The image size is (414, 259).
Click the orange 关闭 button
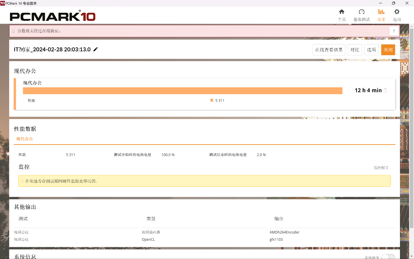(x=388, y=50)
